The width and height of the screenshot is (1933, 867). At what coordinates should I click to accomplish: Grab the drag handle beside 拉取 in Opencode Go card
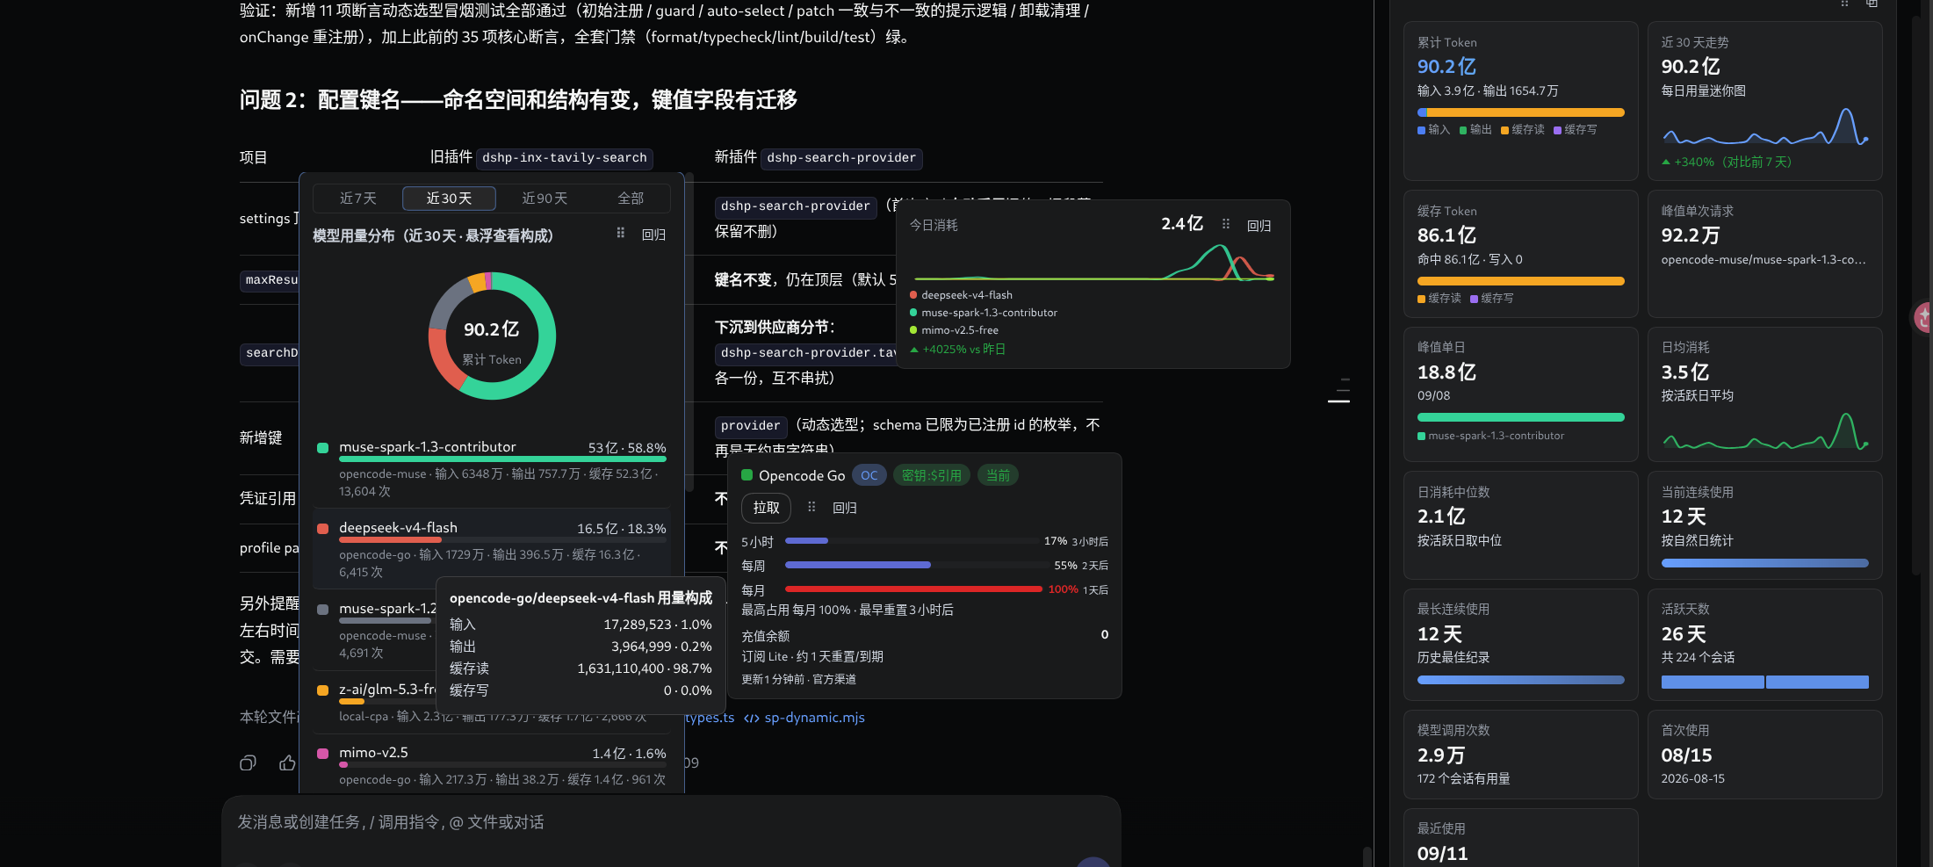pyautogui.click(x=811, y=507)
